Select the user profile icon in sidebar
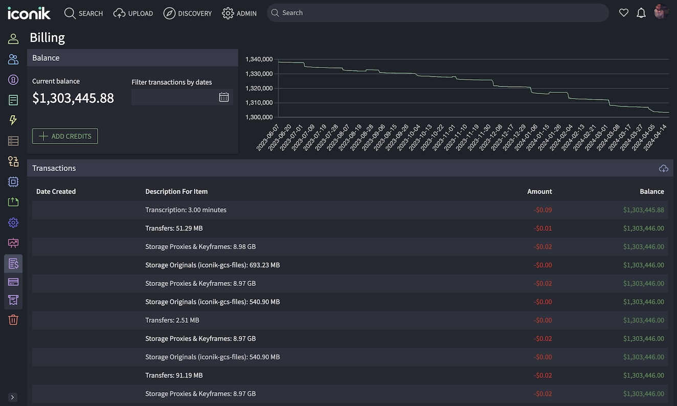The height and width of the screenshot is (406, 677). [x=13, y=38]
